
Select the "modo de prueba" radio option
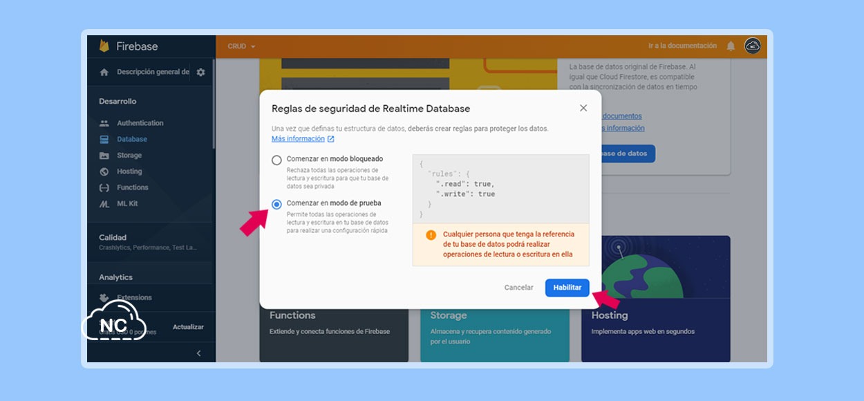[x=276, y=204]
